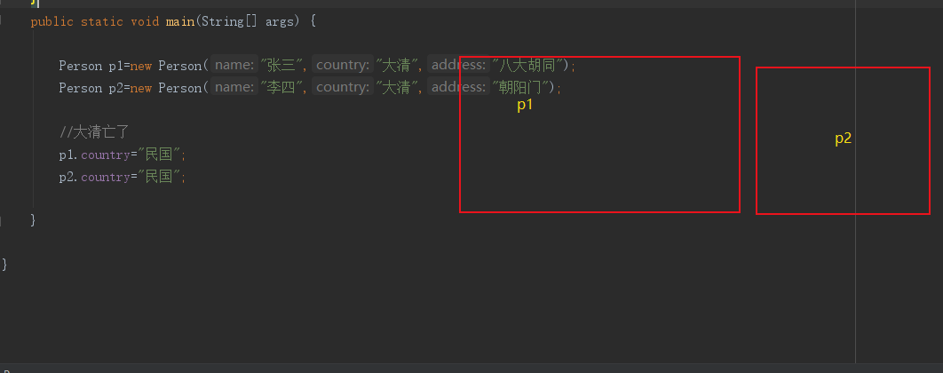The image size is (943, 373).
Task: Click the "new" keyword on the p1 line
Action: click(x=140, y=66)
